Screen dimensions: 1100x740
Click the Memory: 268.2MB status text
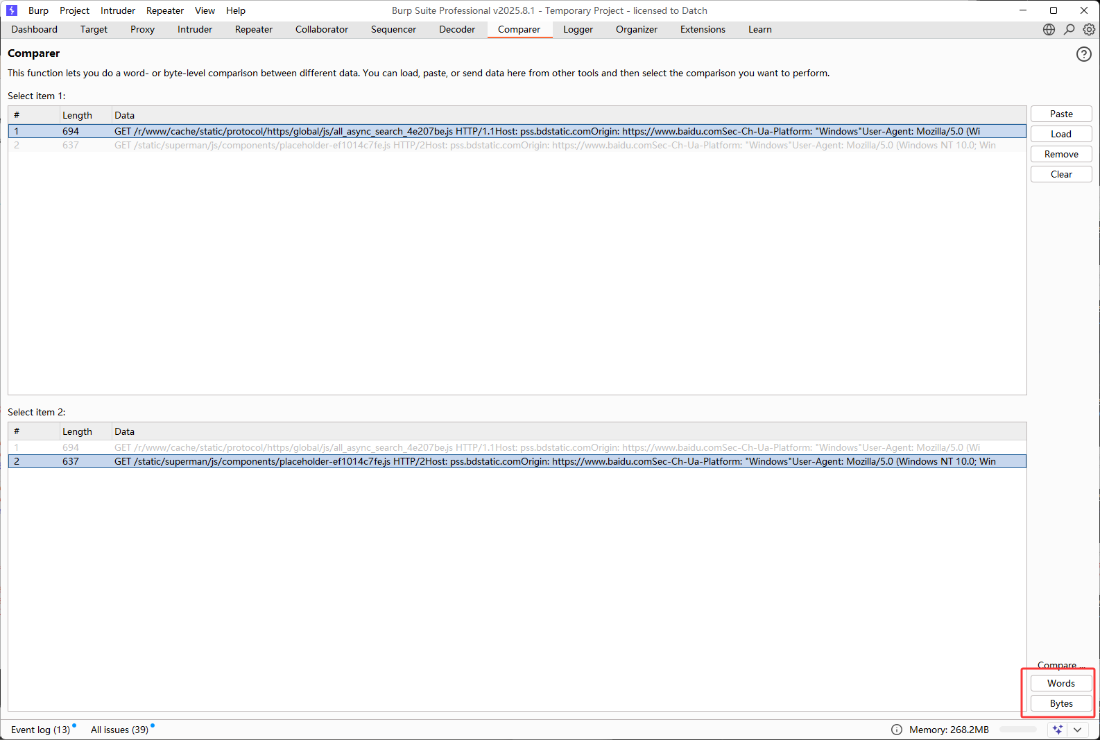click(949, 730)
